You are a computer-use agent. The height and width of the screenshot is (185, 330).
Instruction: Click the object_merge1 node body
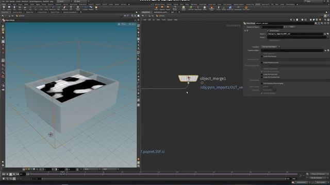pos(188,78)
